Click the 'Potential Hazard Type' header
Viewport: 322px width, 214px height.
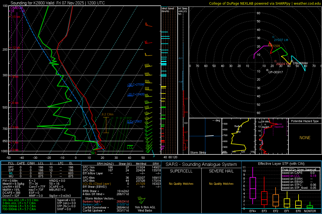point(305,121)
